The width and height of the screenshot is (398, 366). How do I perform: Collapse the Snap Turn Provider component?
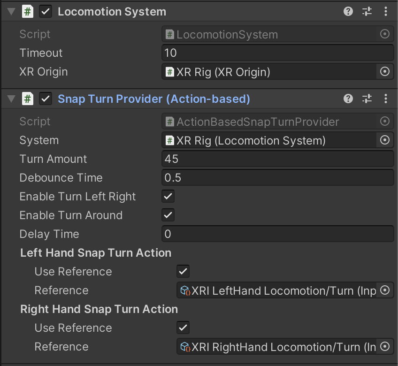[11, 99]
